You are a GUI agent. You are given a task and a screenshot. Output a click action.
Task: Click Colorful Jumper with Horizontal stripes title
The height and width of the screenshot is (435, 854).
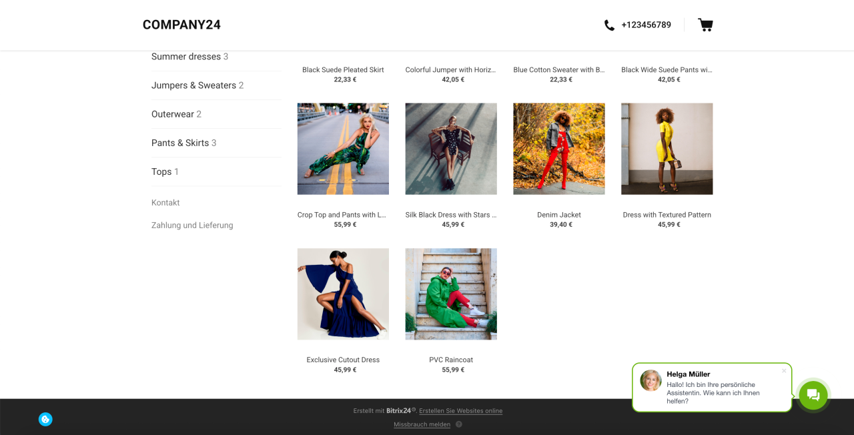[x=451, y=70]
